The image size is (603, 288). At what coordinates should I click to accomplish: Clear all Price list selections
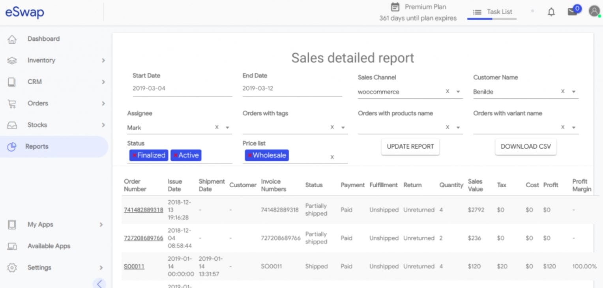pyautogui.click(x=332, y=157)
